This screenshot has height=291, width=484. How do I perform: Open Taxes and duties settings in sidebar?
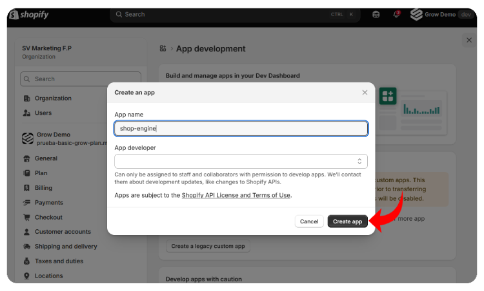point(59,261)
